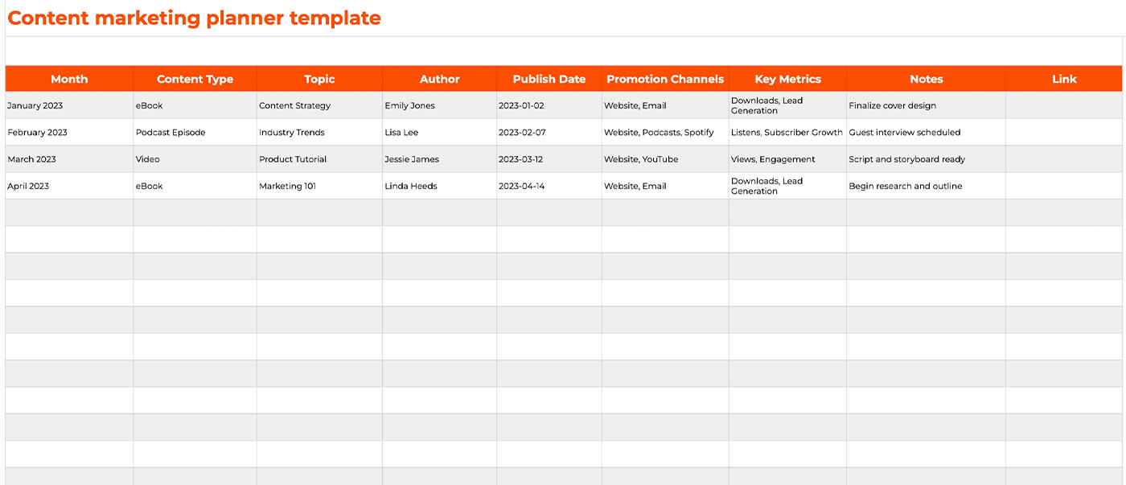Select the 'Website, Podcasts, Spotify' cell
The image size is (1126, 485).
pos(665,132)
